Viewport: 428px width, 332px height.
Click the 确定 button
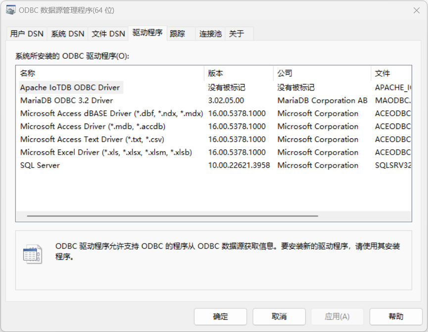(220, 317)
